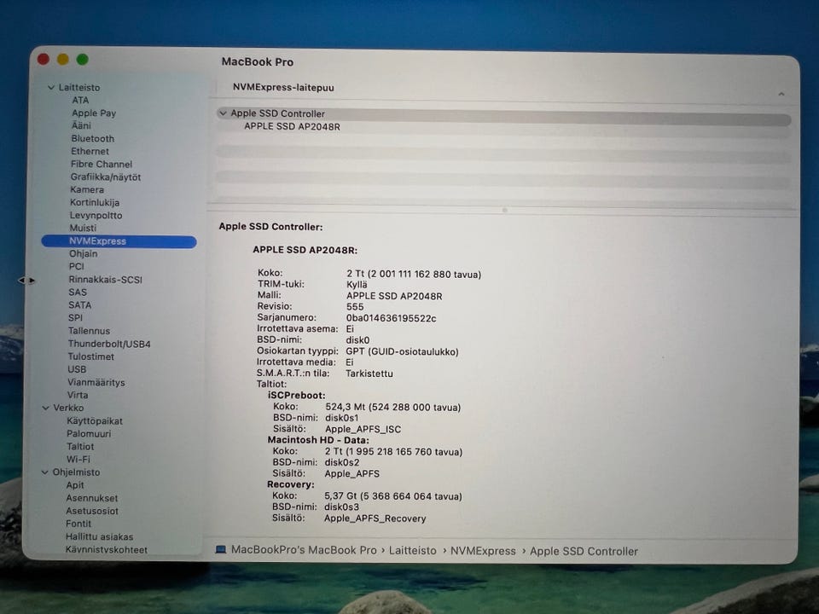
Task: Open Levynpoltto in the sidebar
Action: (x=96, y=216)
